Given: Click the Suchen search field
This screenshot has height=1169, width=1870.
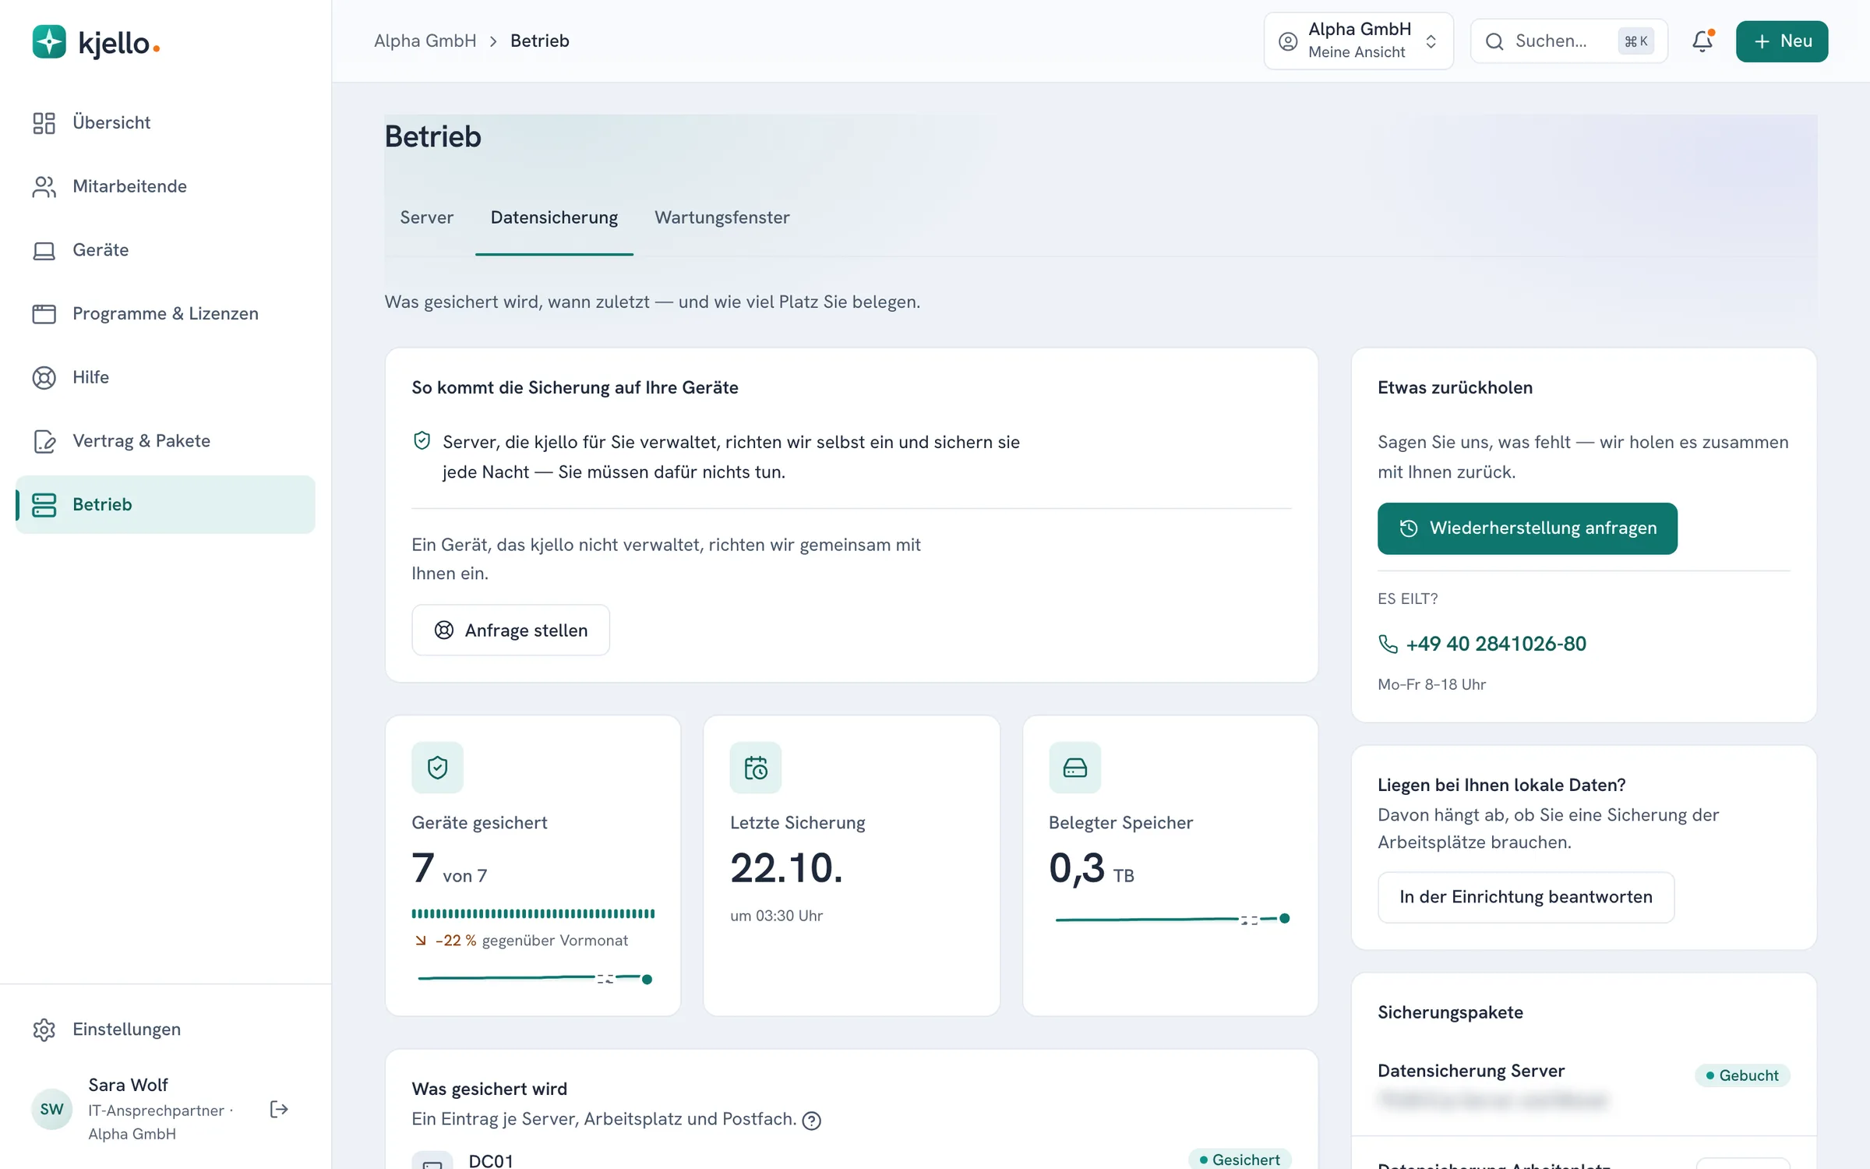Looking at the screenshot, I should pos(1568,41).
